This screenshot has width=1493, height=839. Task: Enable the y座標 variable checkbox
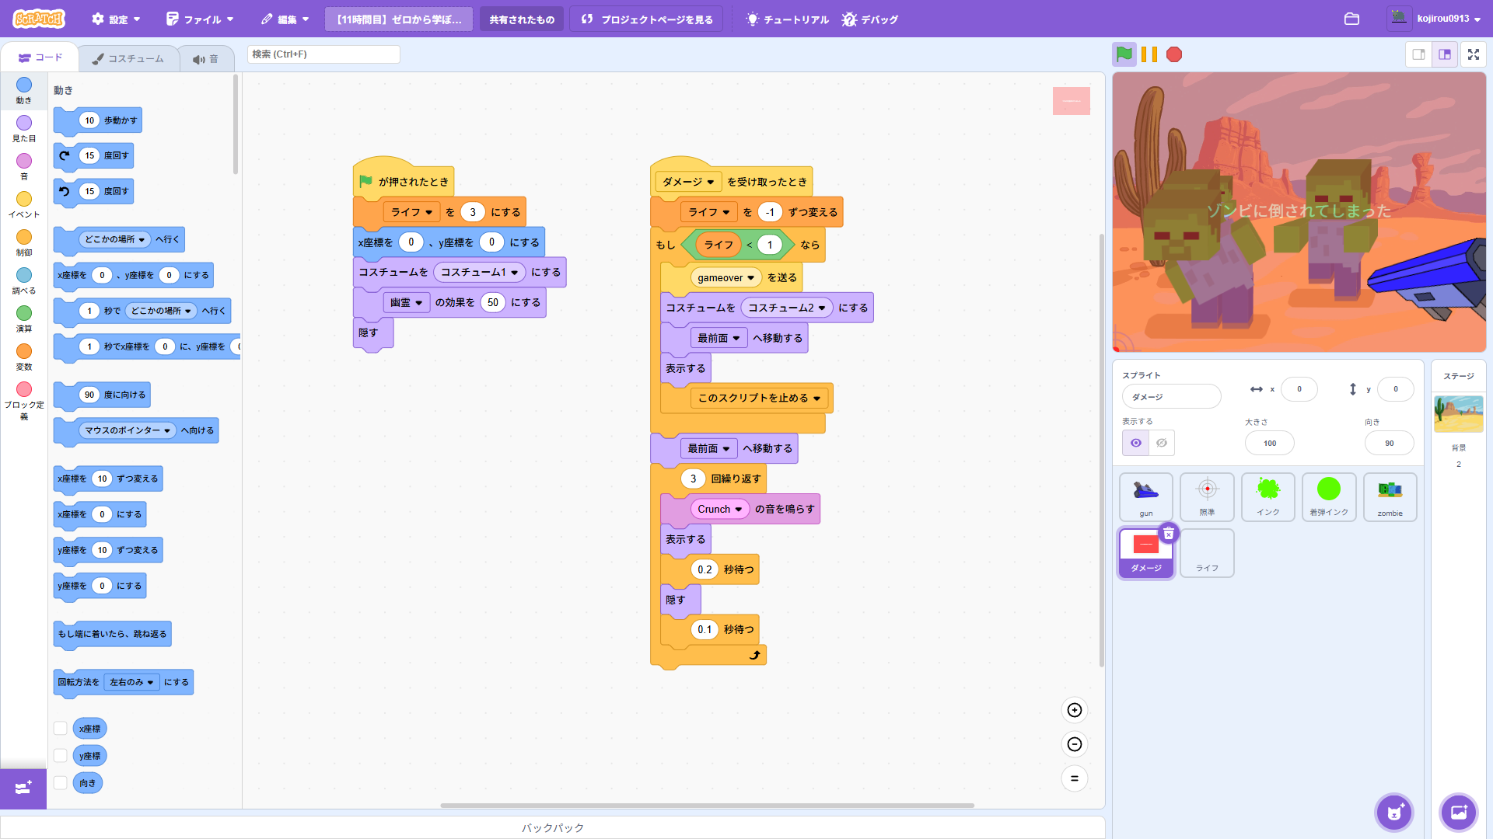click(x=60, y=756)
